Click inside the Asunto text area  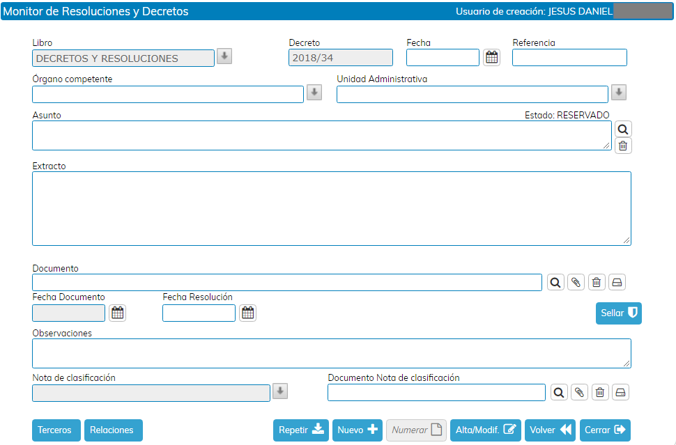click(321, 136)
